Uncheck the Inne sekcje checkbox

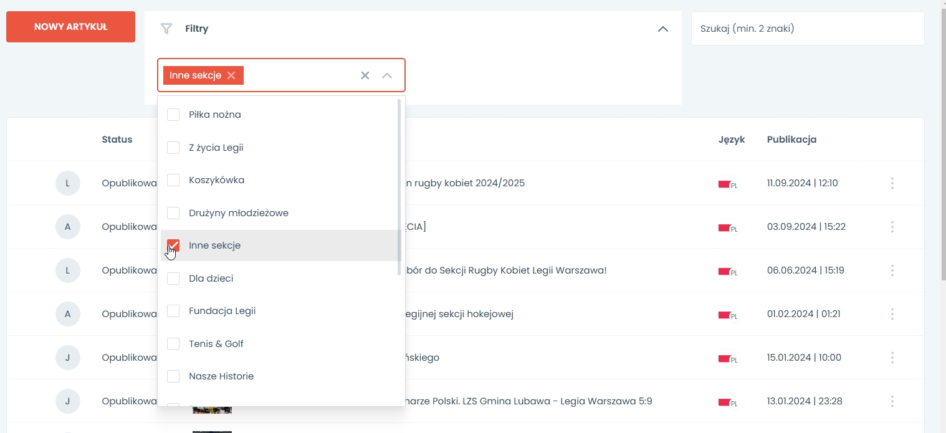[x=173, y=245]
